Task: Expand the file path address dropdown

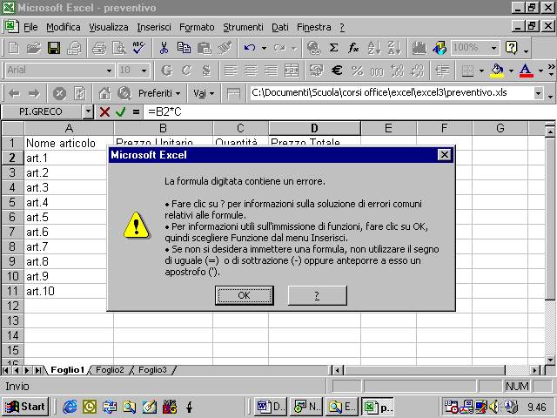Action: click(x=538, y=93)
